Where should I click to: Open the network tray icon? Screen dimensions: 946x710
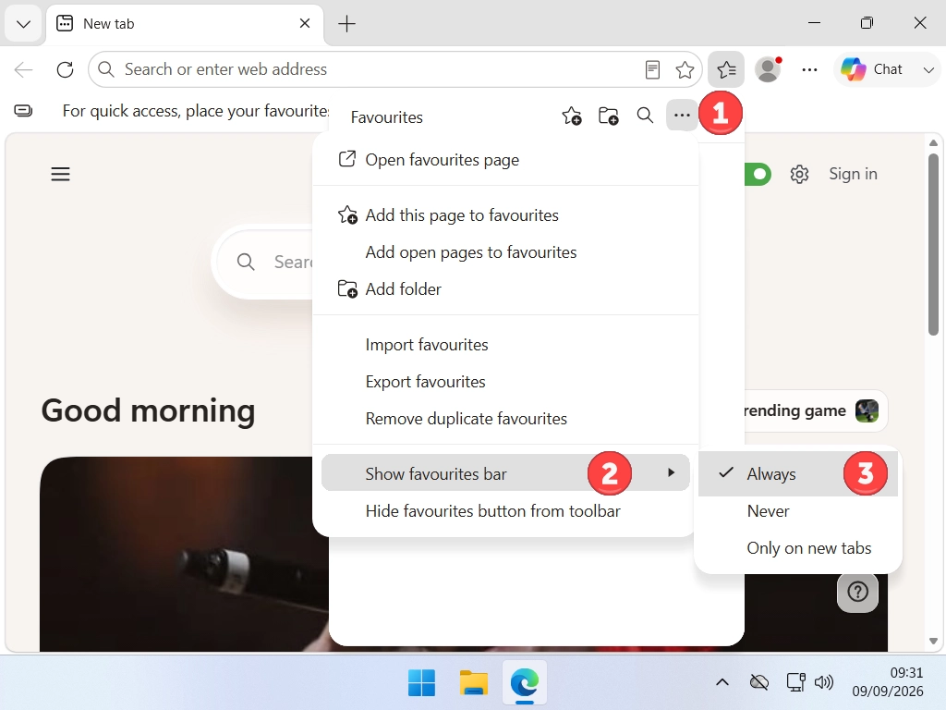[795, 683]
